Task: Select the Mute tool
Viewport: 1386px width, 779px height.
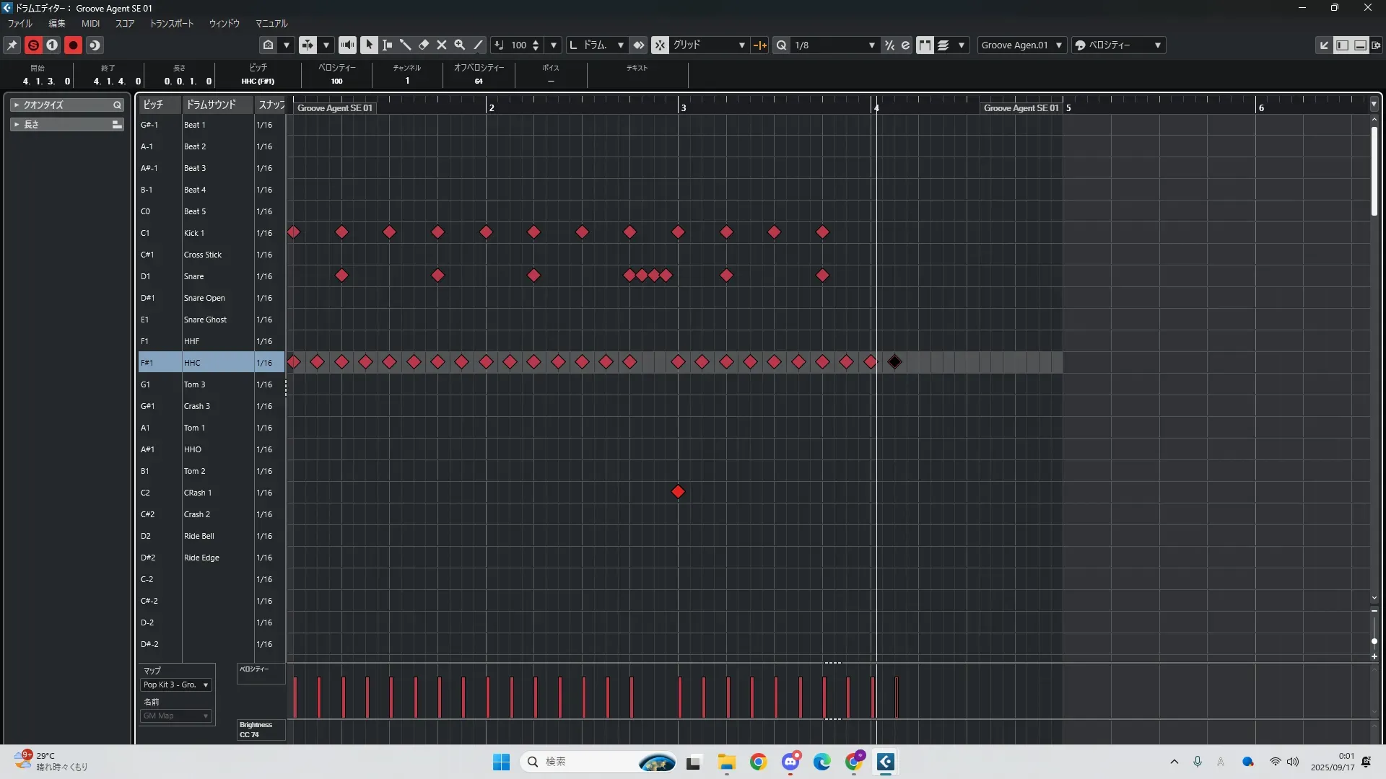Action: pyautogui.click(x=442, y=45)
